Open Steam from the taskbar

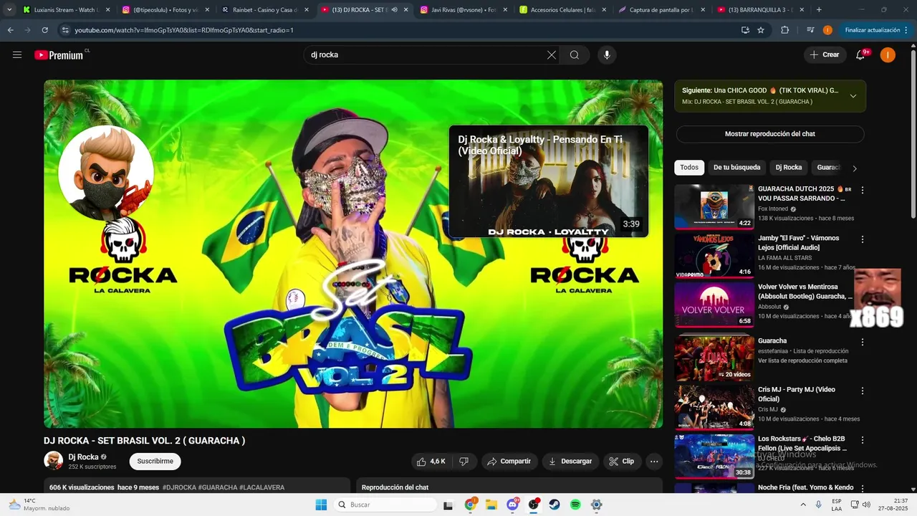[554, 505]
